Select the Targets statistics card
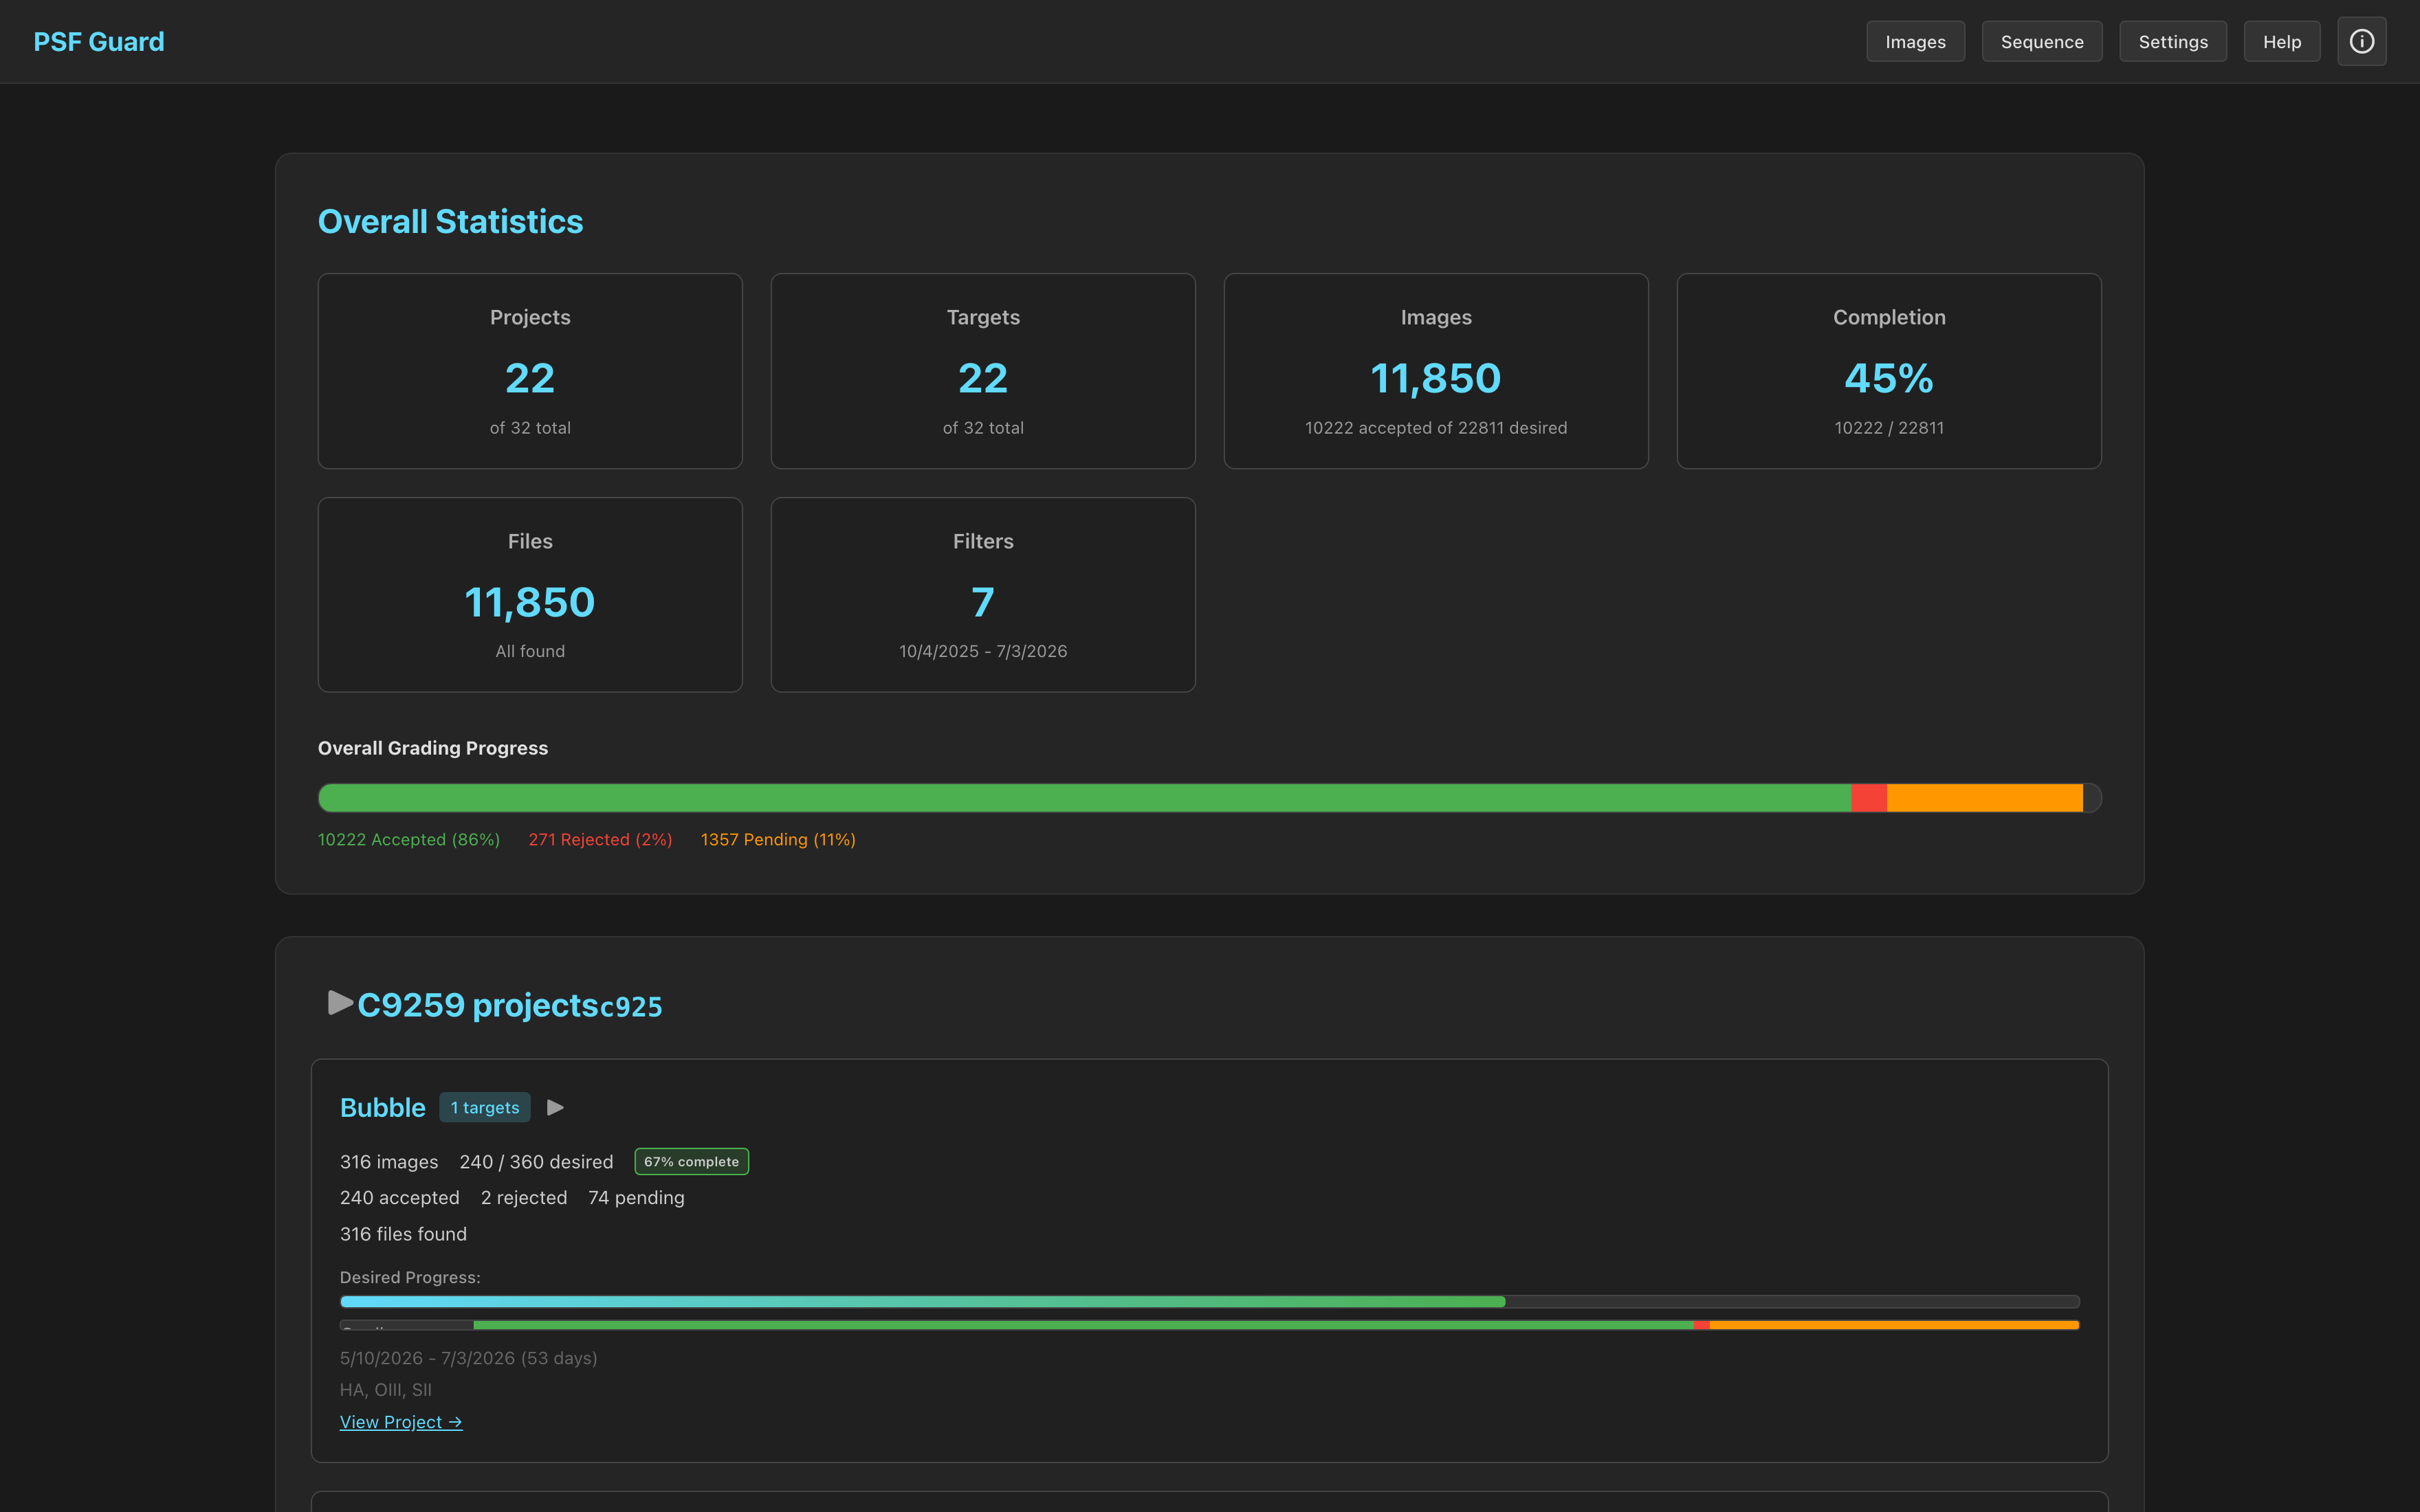 (x=983, y=371)
